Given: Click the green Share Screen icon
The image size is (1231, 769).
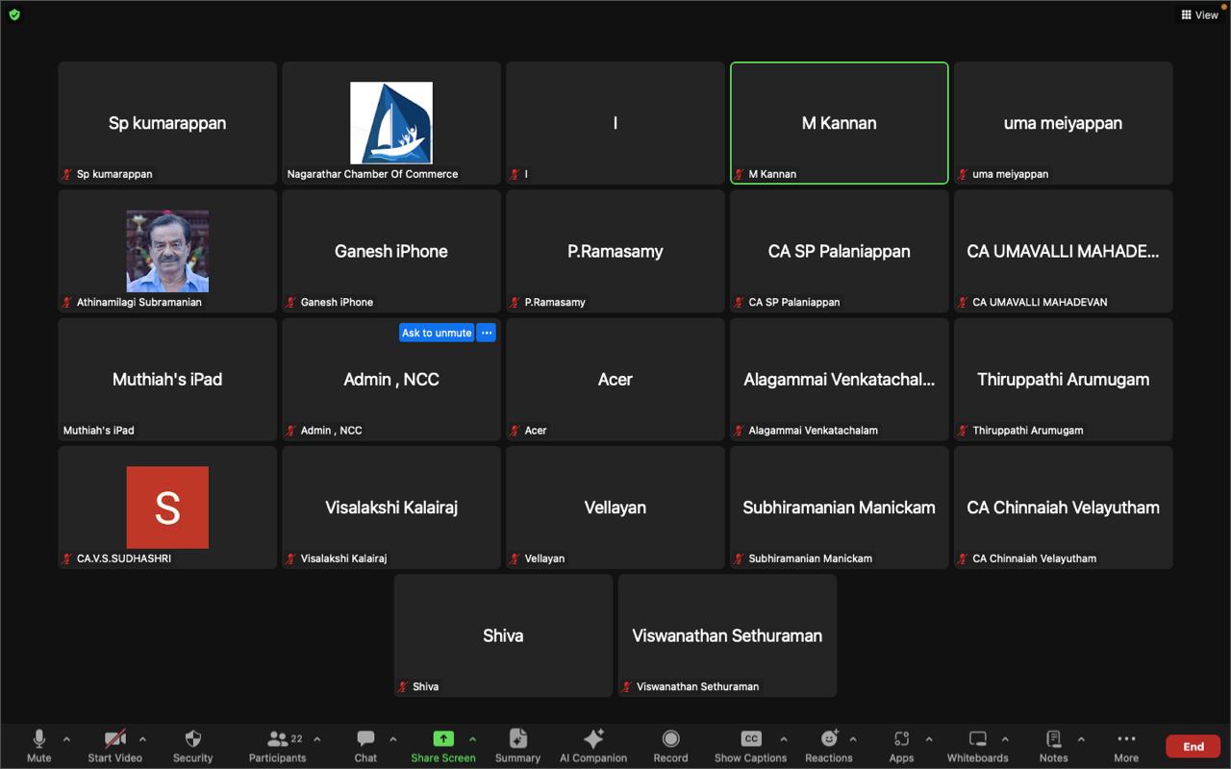Looking at the screenshot, I should [x=443, y=738].
